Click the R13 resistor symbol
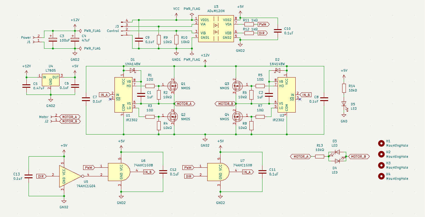The height and width of the screenshot is (217, 425). (x=320, y=157)
